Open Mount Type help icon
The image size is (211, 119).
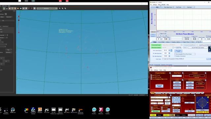click(x=183, y=73)
